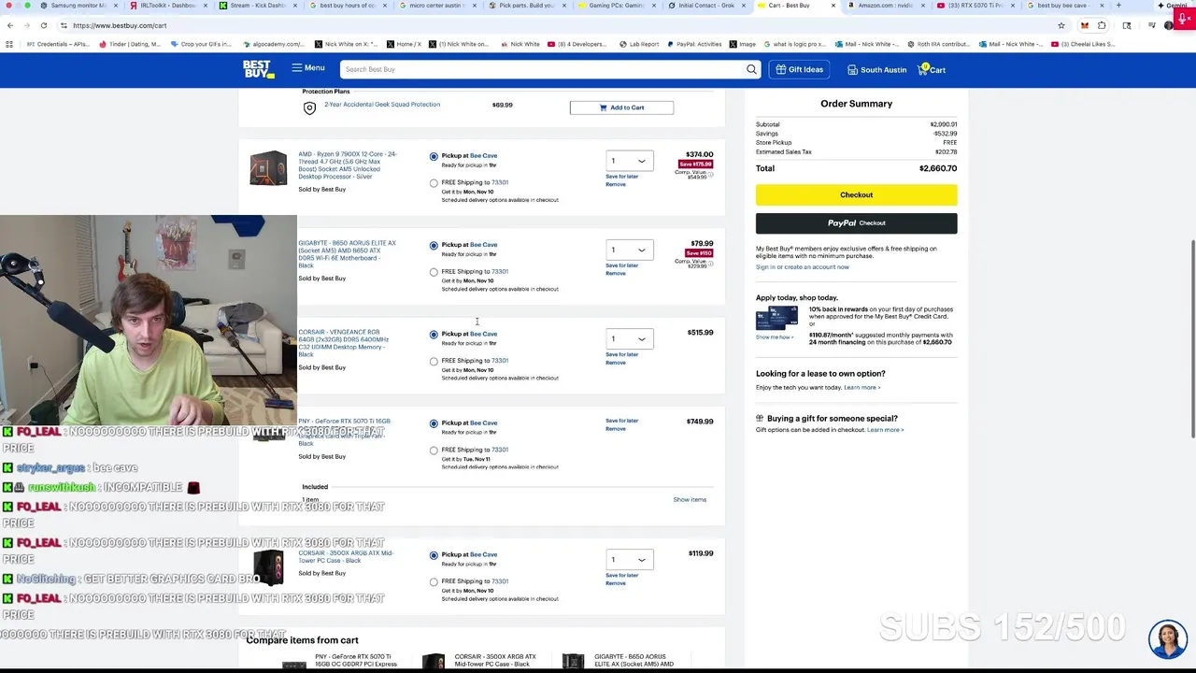Save CORSAIR memory for later

[621, 354]
